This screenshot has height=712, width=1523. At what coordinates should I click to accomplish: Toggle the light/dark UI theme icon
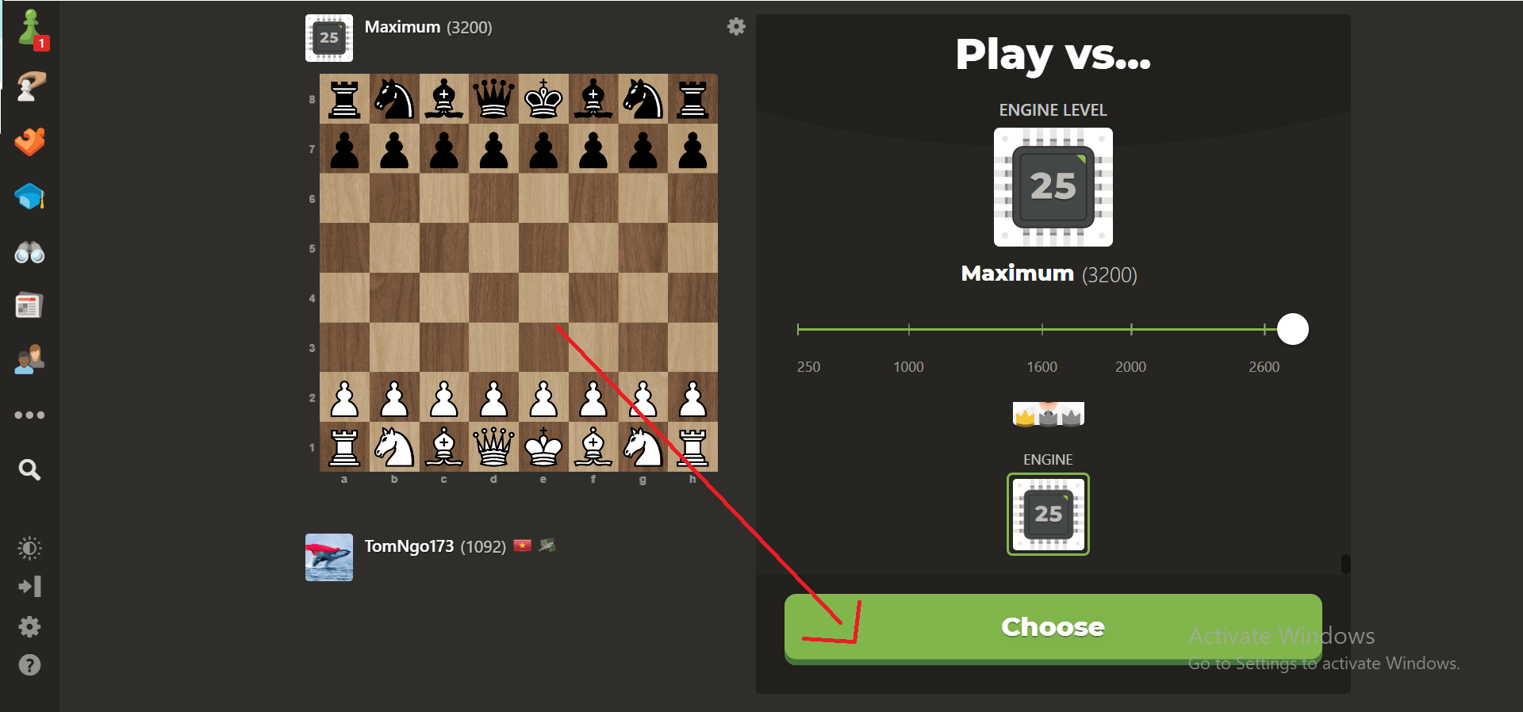(x=29, y=548)
